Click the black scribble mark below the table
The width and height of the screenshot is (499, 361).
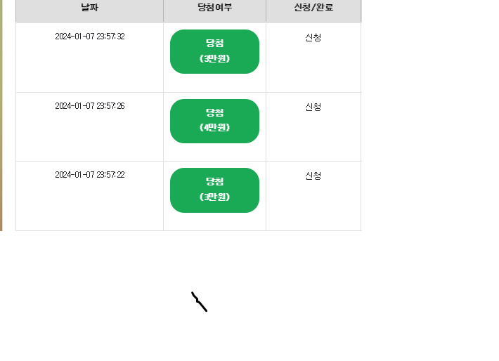(199, 301)
